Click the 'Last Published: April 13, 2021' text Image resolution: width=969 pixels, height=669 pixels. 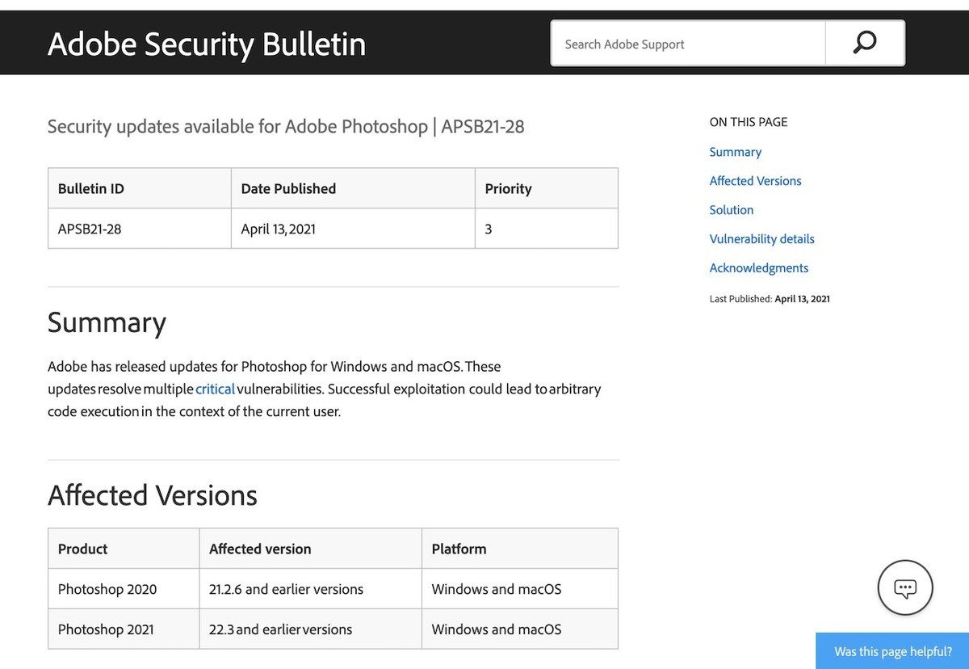[770, 299]
